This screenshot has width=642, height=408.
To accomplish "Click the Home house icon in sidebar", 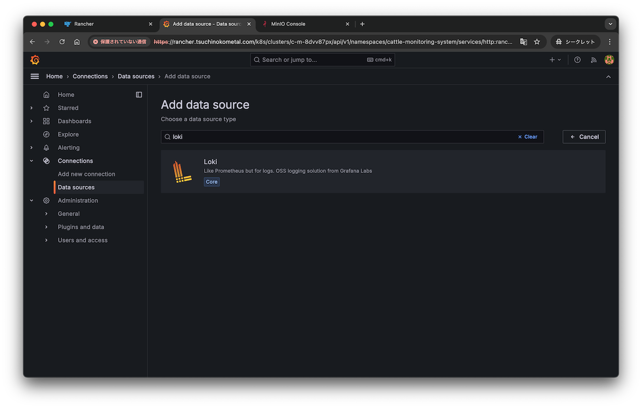I will pos(47,95).
